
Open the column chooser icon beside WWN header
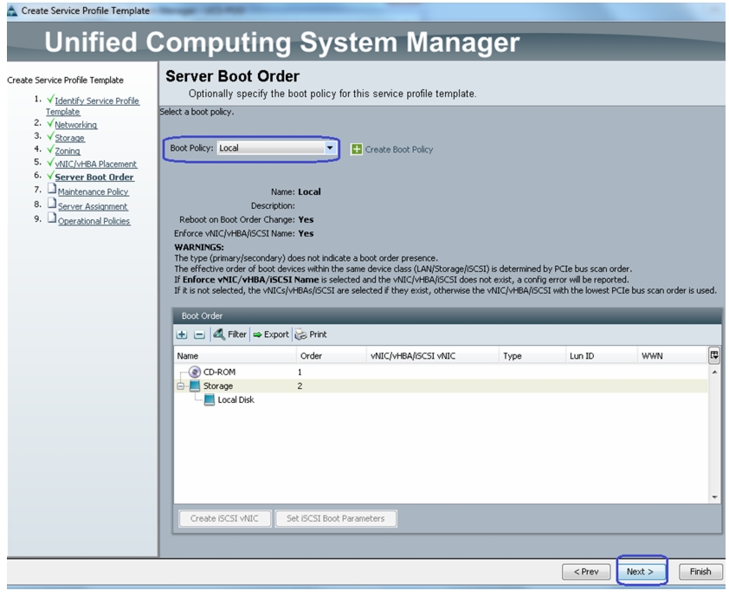(714, 355)
